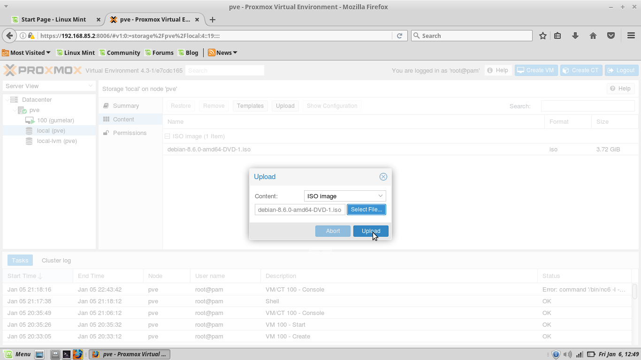641x360 pixels.
Task: Open the Linux Mint Menu button
Action: pyautogui.click(x=17, y=354)
